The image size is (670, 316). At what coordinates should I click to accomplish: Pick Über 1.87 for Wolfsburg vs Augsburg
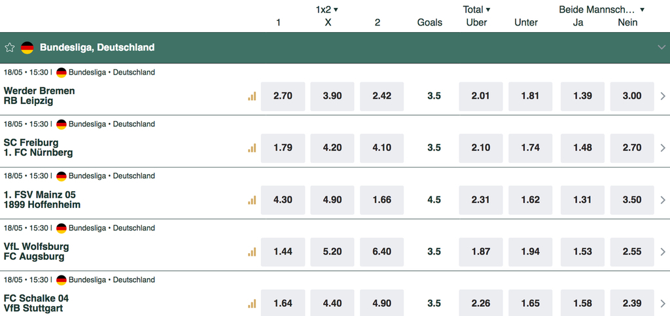(481, 252)
